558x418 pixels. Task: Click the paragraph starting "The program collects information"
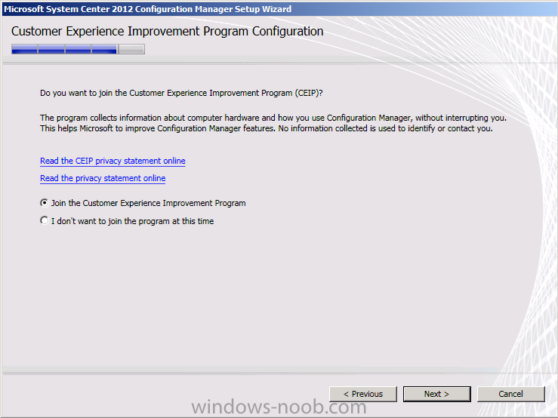(273, 123)
